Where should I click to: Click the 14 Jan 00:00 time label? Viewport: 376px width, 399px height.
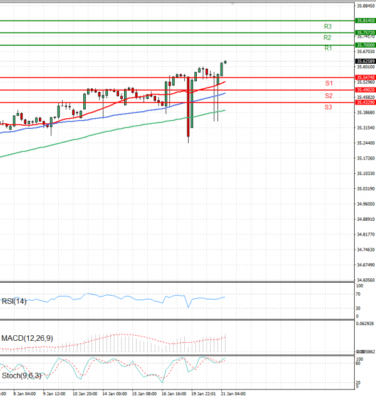115,393
